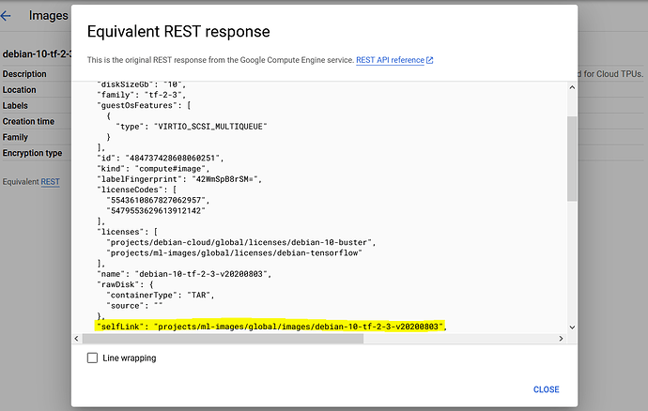
Task: Click the debian-tensorflow license path line
Action: coord(235,252)
